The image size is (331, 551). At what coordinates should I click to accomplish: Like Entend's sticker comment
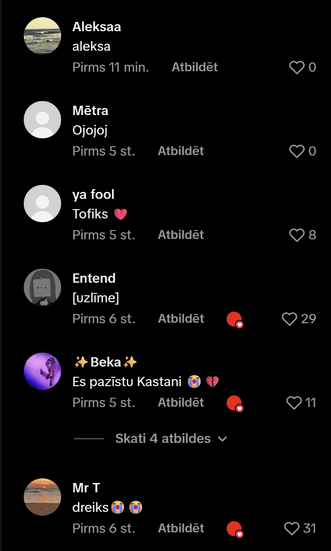coord(290,319)
